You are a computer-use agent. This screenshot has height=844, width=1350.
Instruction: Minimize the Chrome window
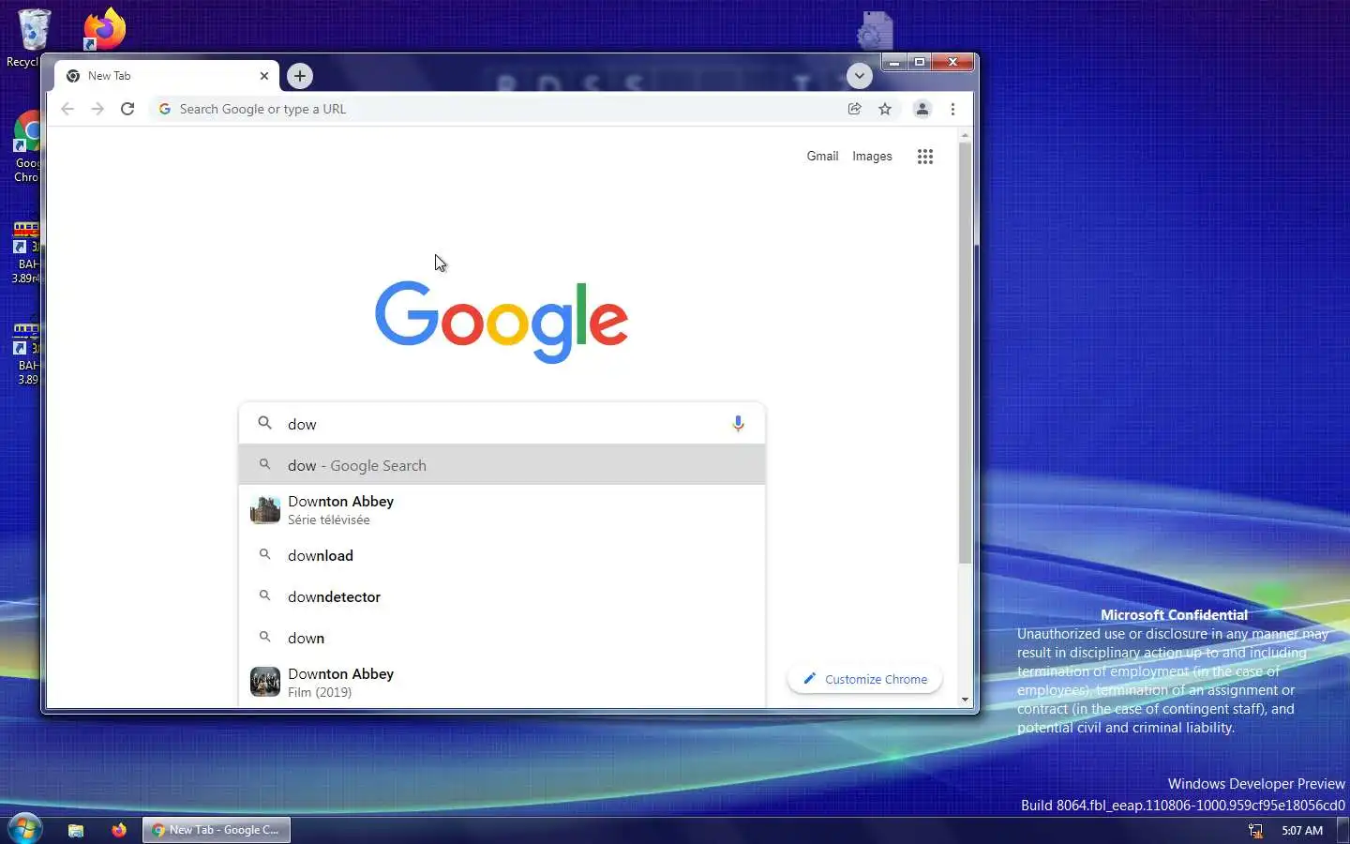point(894,62)
